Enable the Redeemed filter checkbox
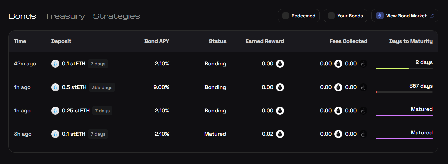 (286, 16)
